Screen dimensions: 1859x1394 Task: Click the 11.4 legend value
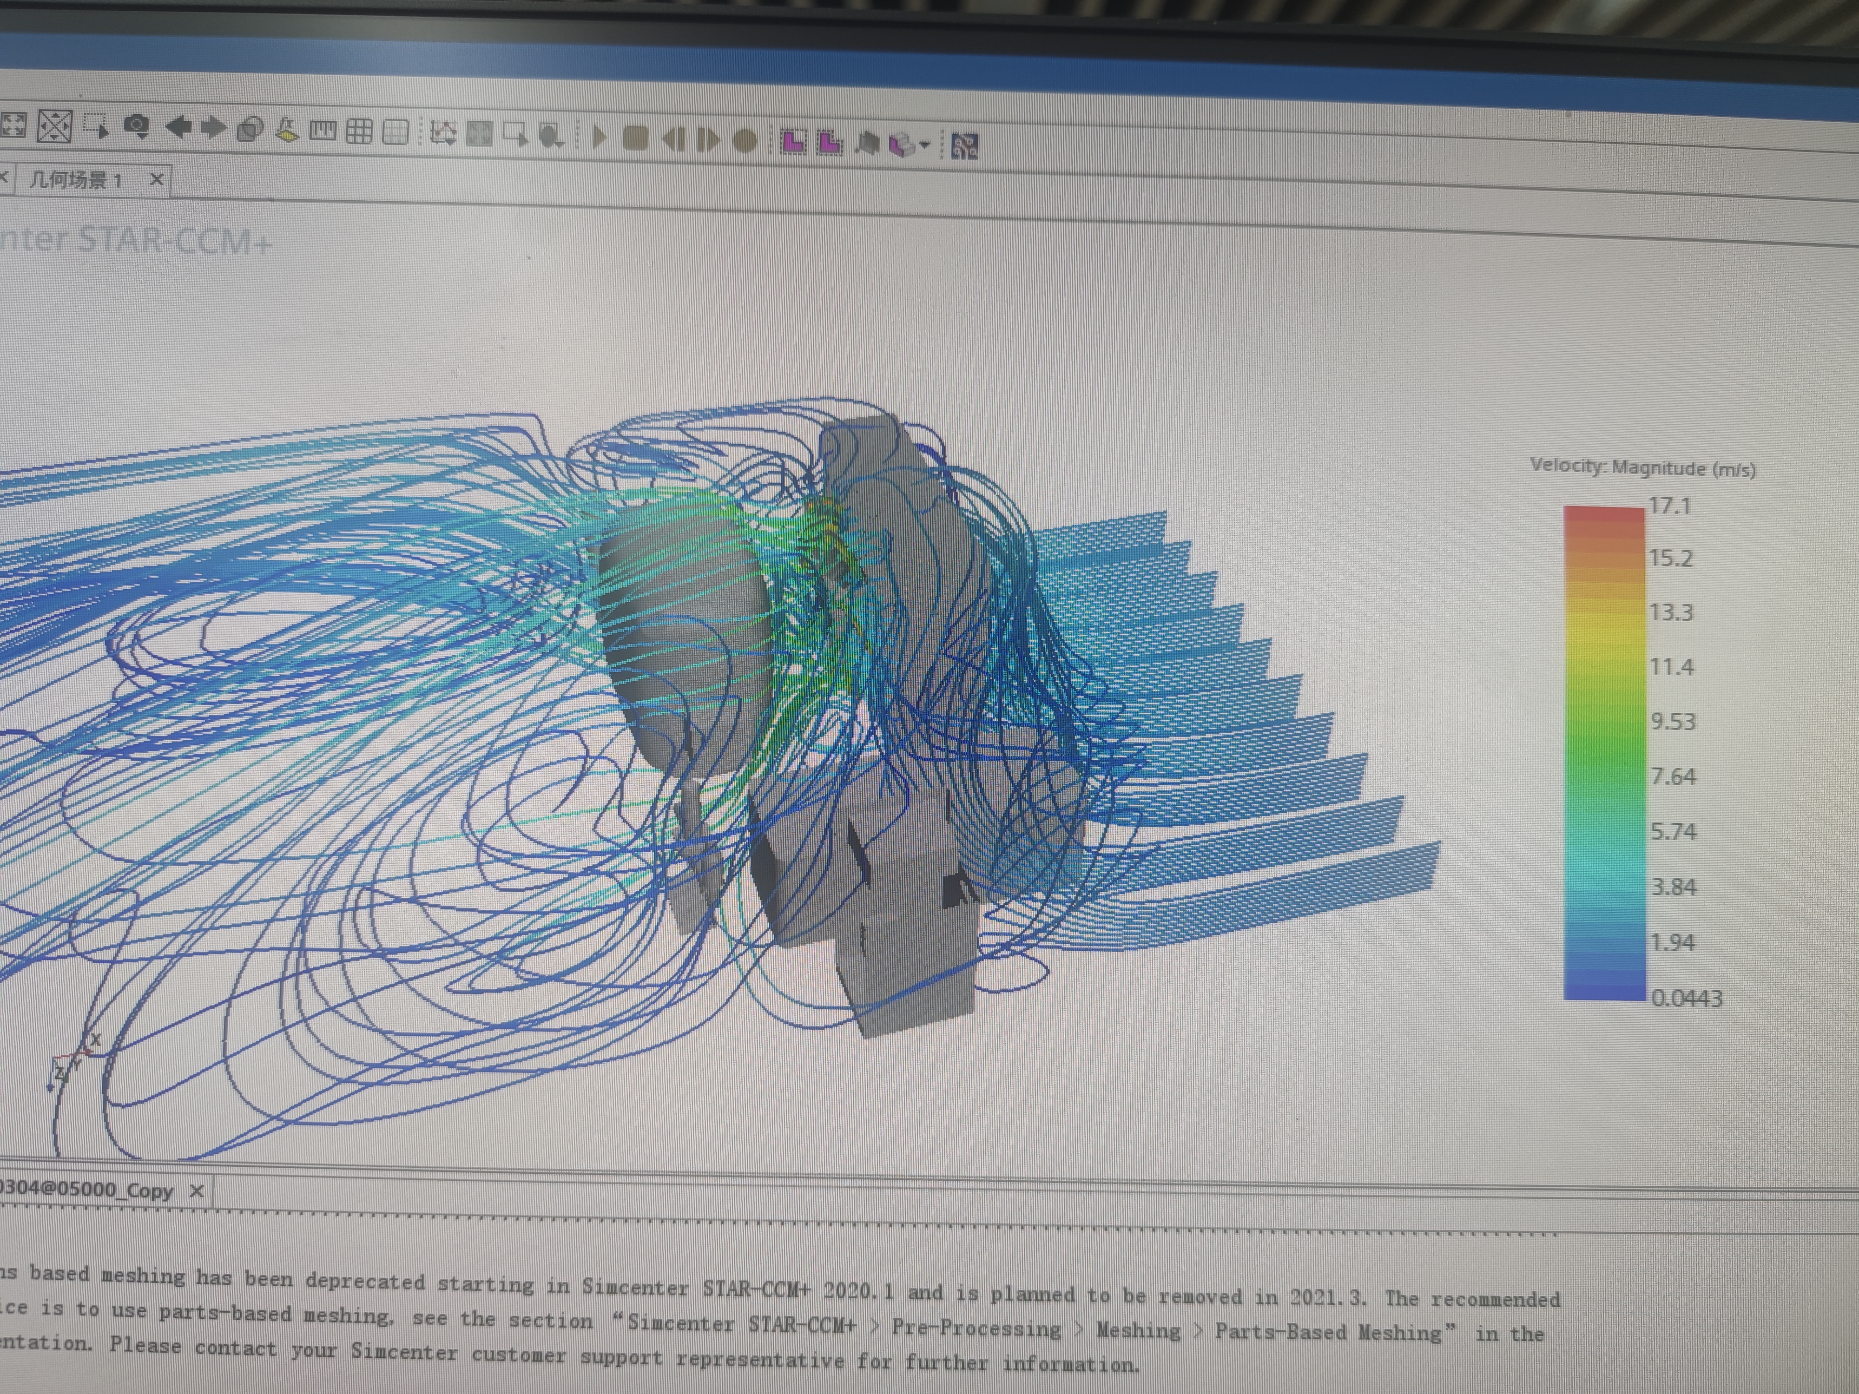[x=1672, y=667]
